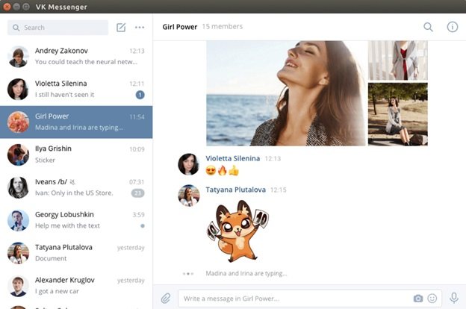This screenshot has height=309, width=466.
Task: Open the photo of woman sitting in park
Action: (x=398, y=114)
